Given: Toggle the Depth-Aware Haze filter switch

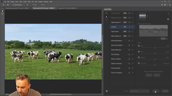Looking at the screenshot, I should pos(129,22).
